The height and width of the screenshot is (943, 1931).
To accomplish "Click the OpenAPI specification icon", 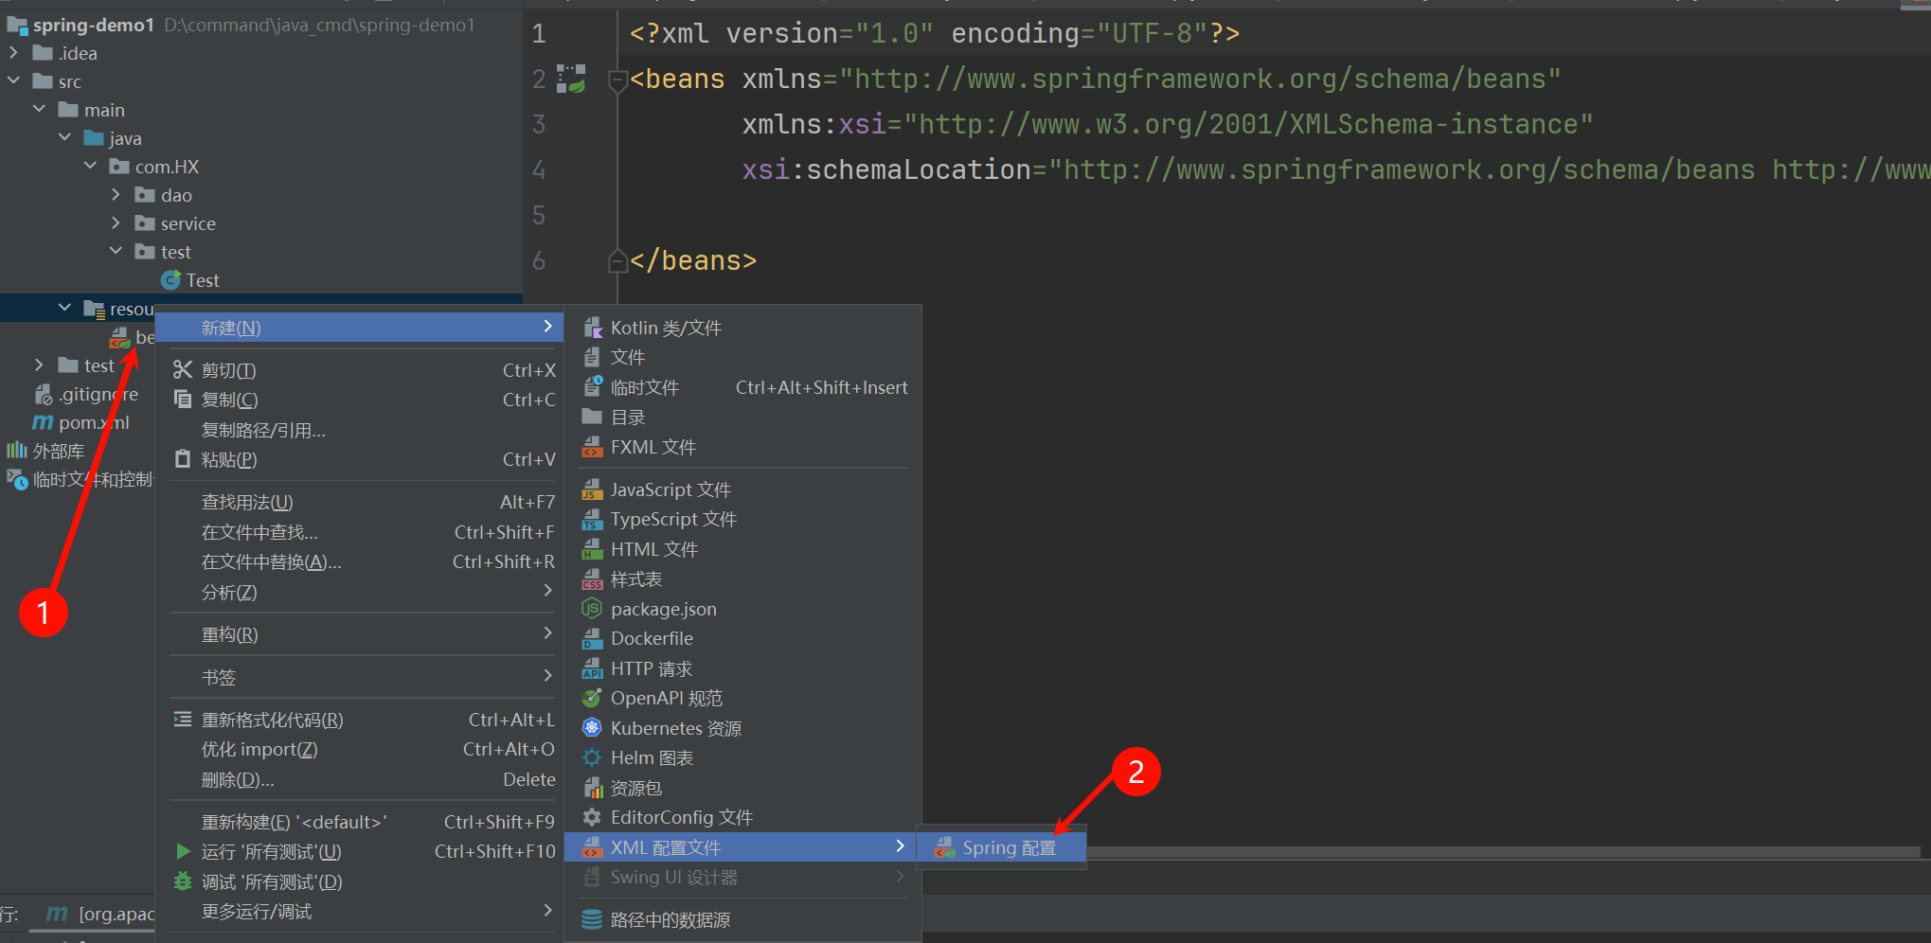I will tap(592, 699).
